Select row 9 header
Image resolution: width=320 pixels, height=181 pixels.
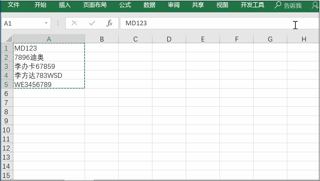tap(7, 121)
